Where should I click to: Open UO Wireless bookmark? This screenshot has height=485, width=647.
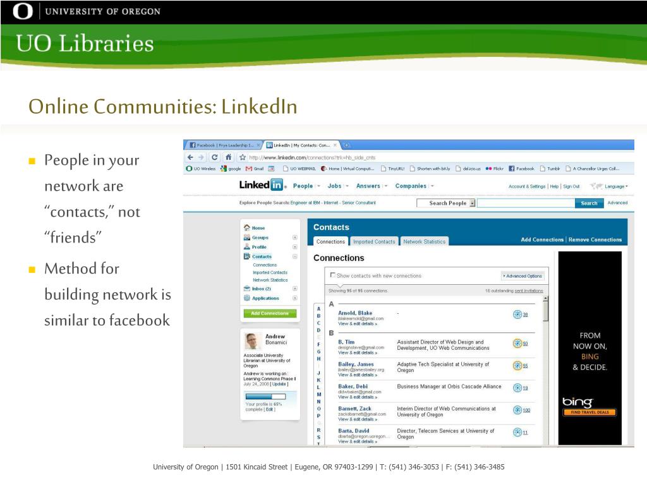201,169
